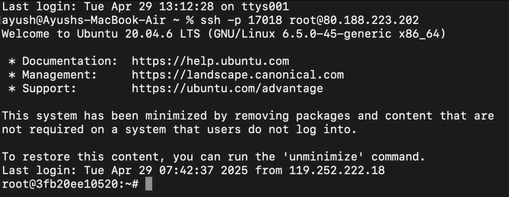The image size is (509, 197).
Task: Click the ubuntu.com/advantage support link
Action: pos(227,88)
